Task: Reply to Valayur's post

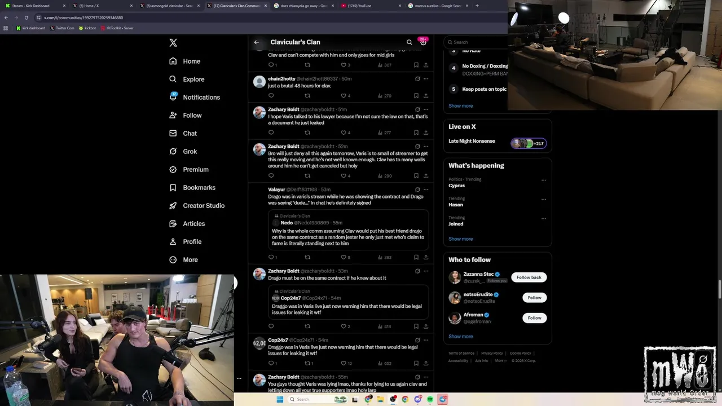Action: (272, 257)
